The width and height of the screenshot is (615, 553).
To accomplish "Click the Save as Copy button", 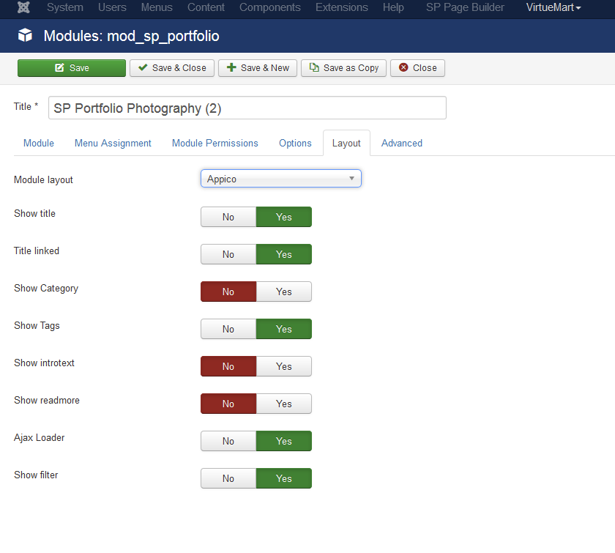I will click(344, 68).
